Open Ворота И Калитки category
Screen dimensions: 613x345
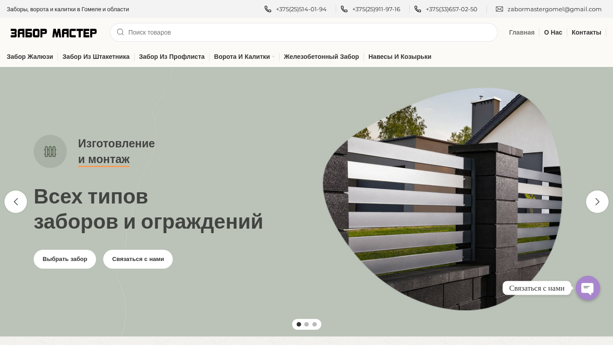tap(242, 57)
